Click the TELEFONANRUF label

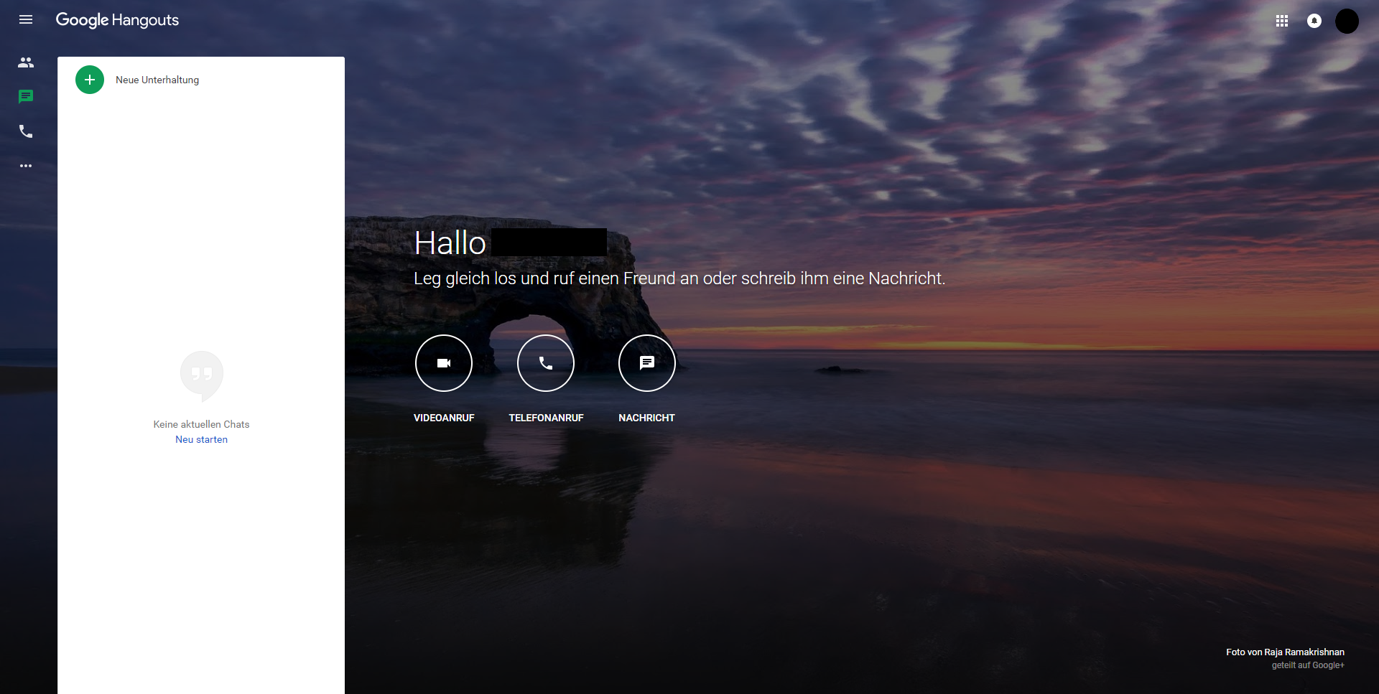[x=546, y=418]
